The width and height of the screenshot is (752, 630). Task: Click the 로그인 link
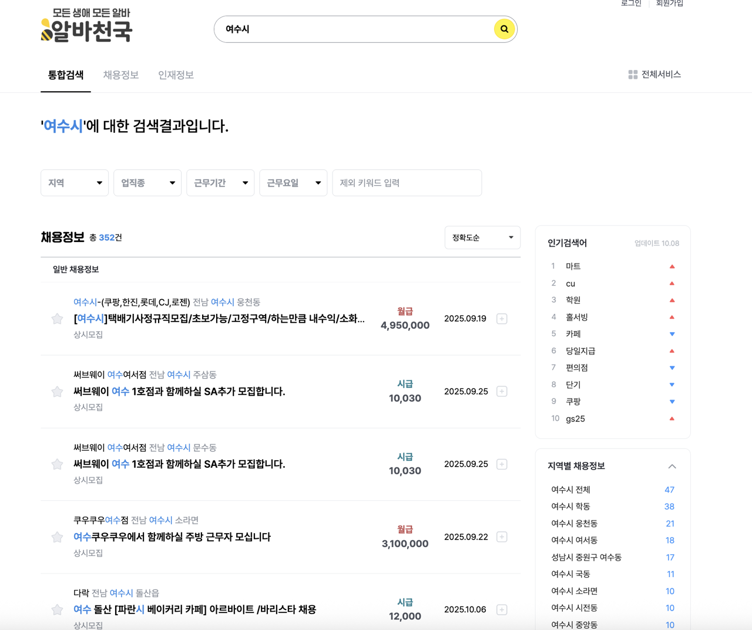630,4
